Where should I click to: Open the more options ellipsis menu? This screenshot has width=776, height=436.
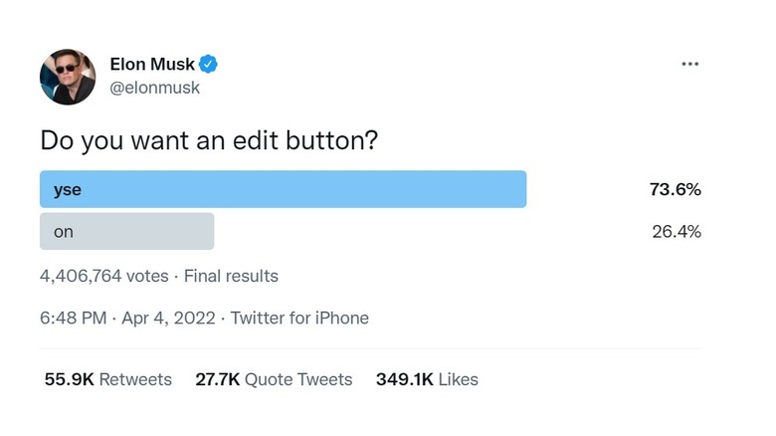coord(689,65)
